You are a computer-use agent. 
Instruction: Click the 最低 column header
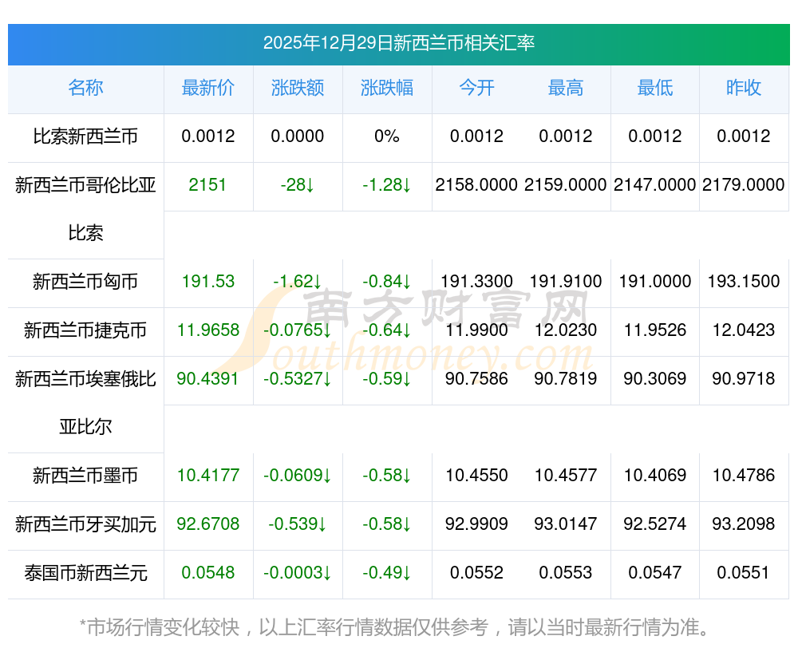(x=655, y=88)
